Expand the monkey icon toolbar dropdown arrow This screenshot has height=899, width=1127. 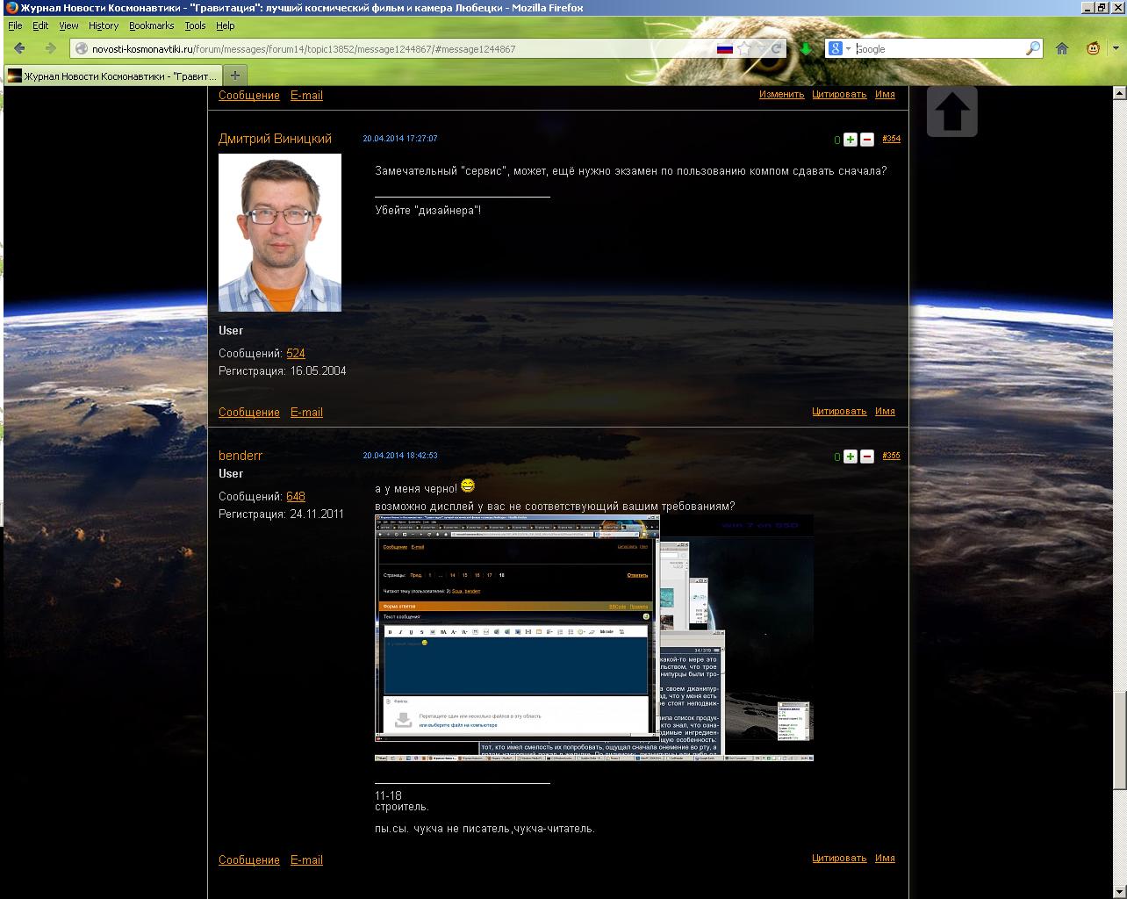[x=1116, y=49]
